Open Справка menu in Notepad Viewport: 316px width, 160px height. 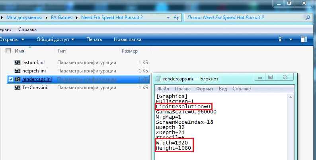242,89
